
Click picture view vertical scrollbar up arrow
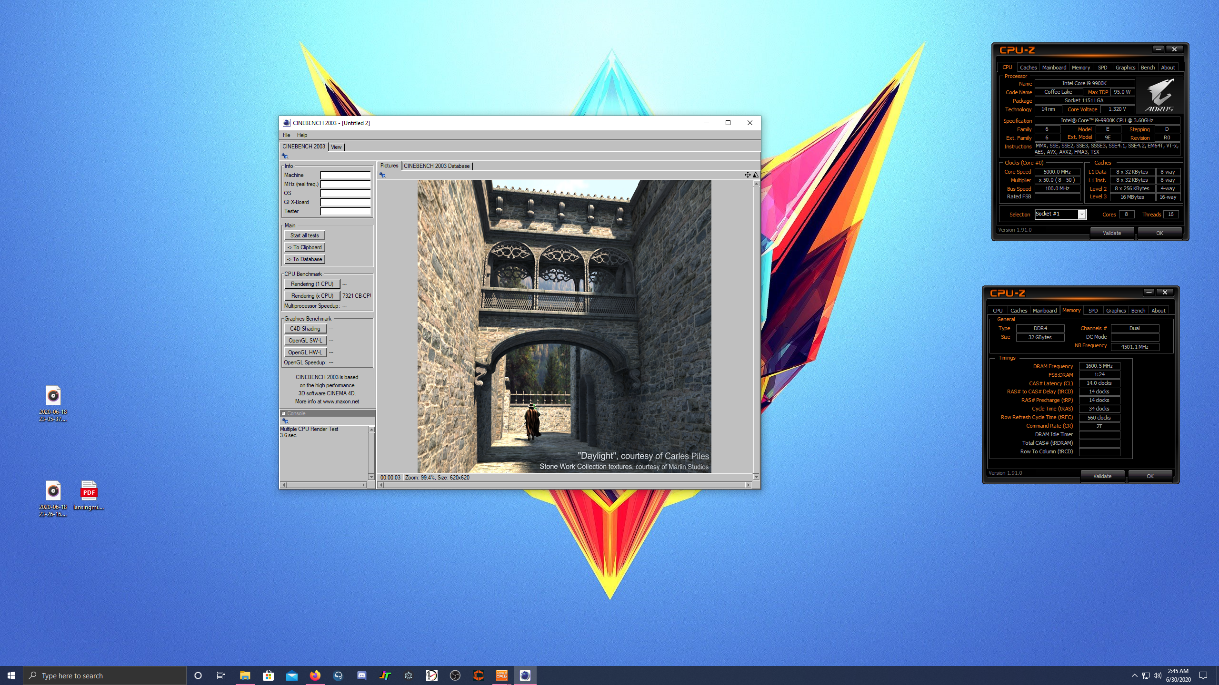tap(756, 184)
